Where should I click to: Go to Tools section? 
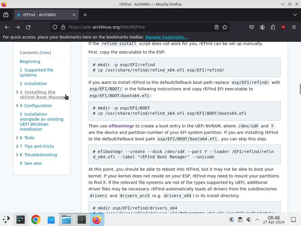click(x=27, y=138)
